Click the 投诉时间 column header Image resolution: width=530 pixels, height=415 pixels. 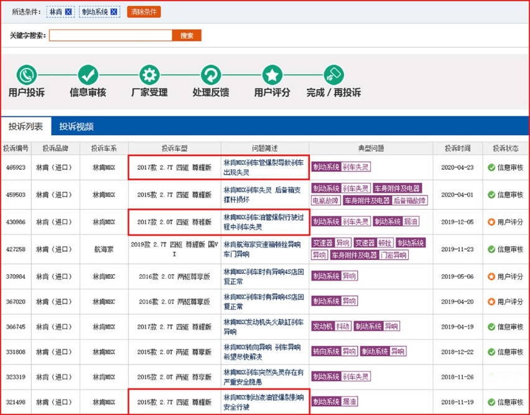point(457,148)
